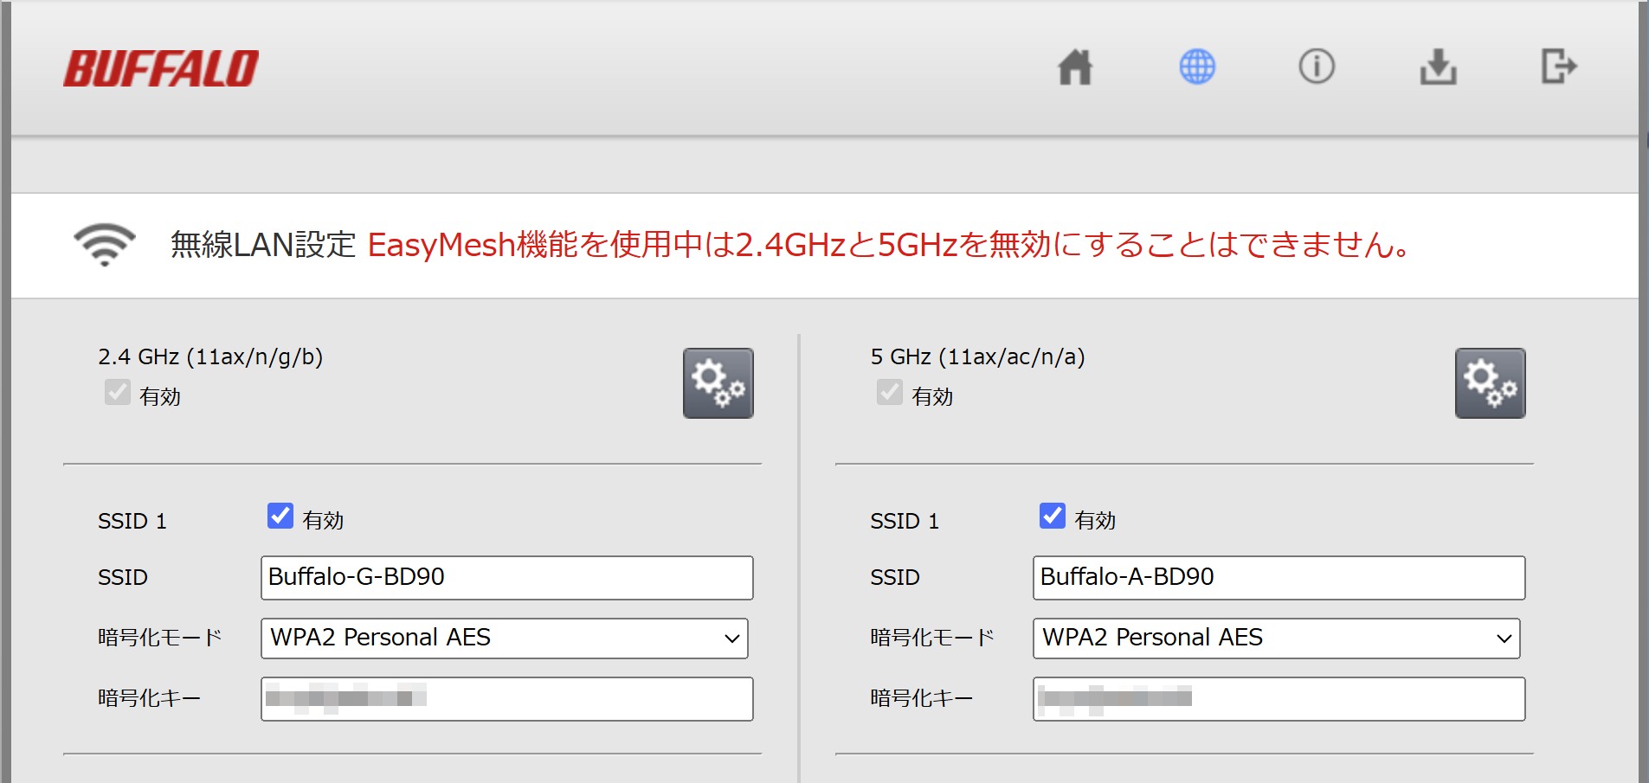Screen dimensions: 1649x783
Task: Click the SSID 1 label in 5 GHz section
Action: pos(905,521)
